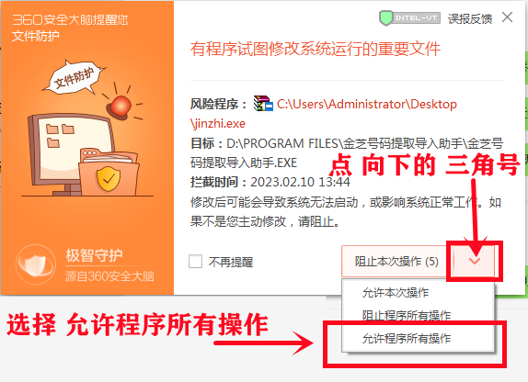
Task: Click the 不再提醒 label text
Action: click(x=231, y=262)
